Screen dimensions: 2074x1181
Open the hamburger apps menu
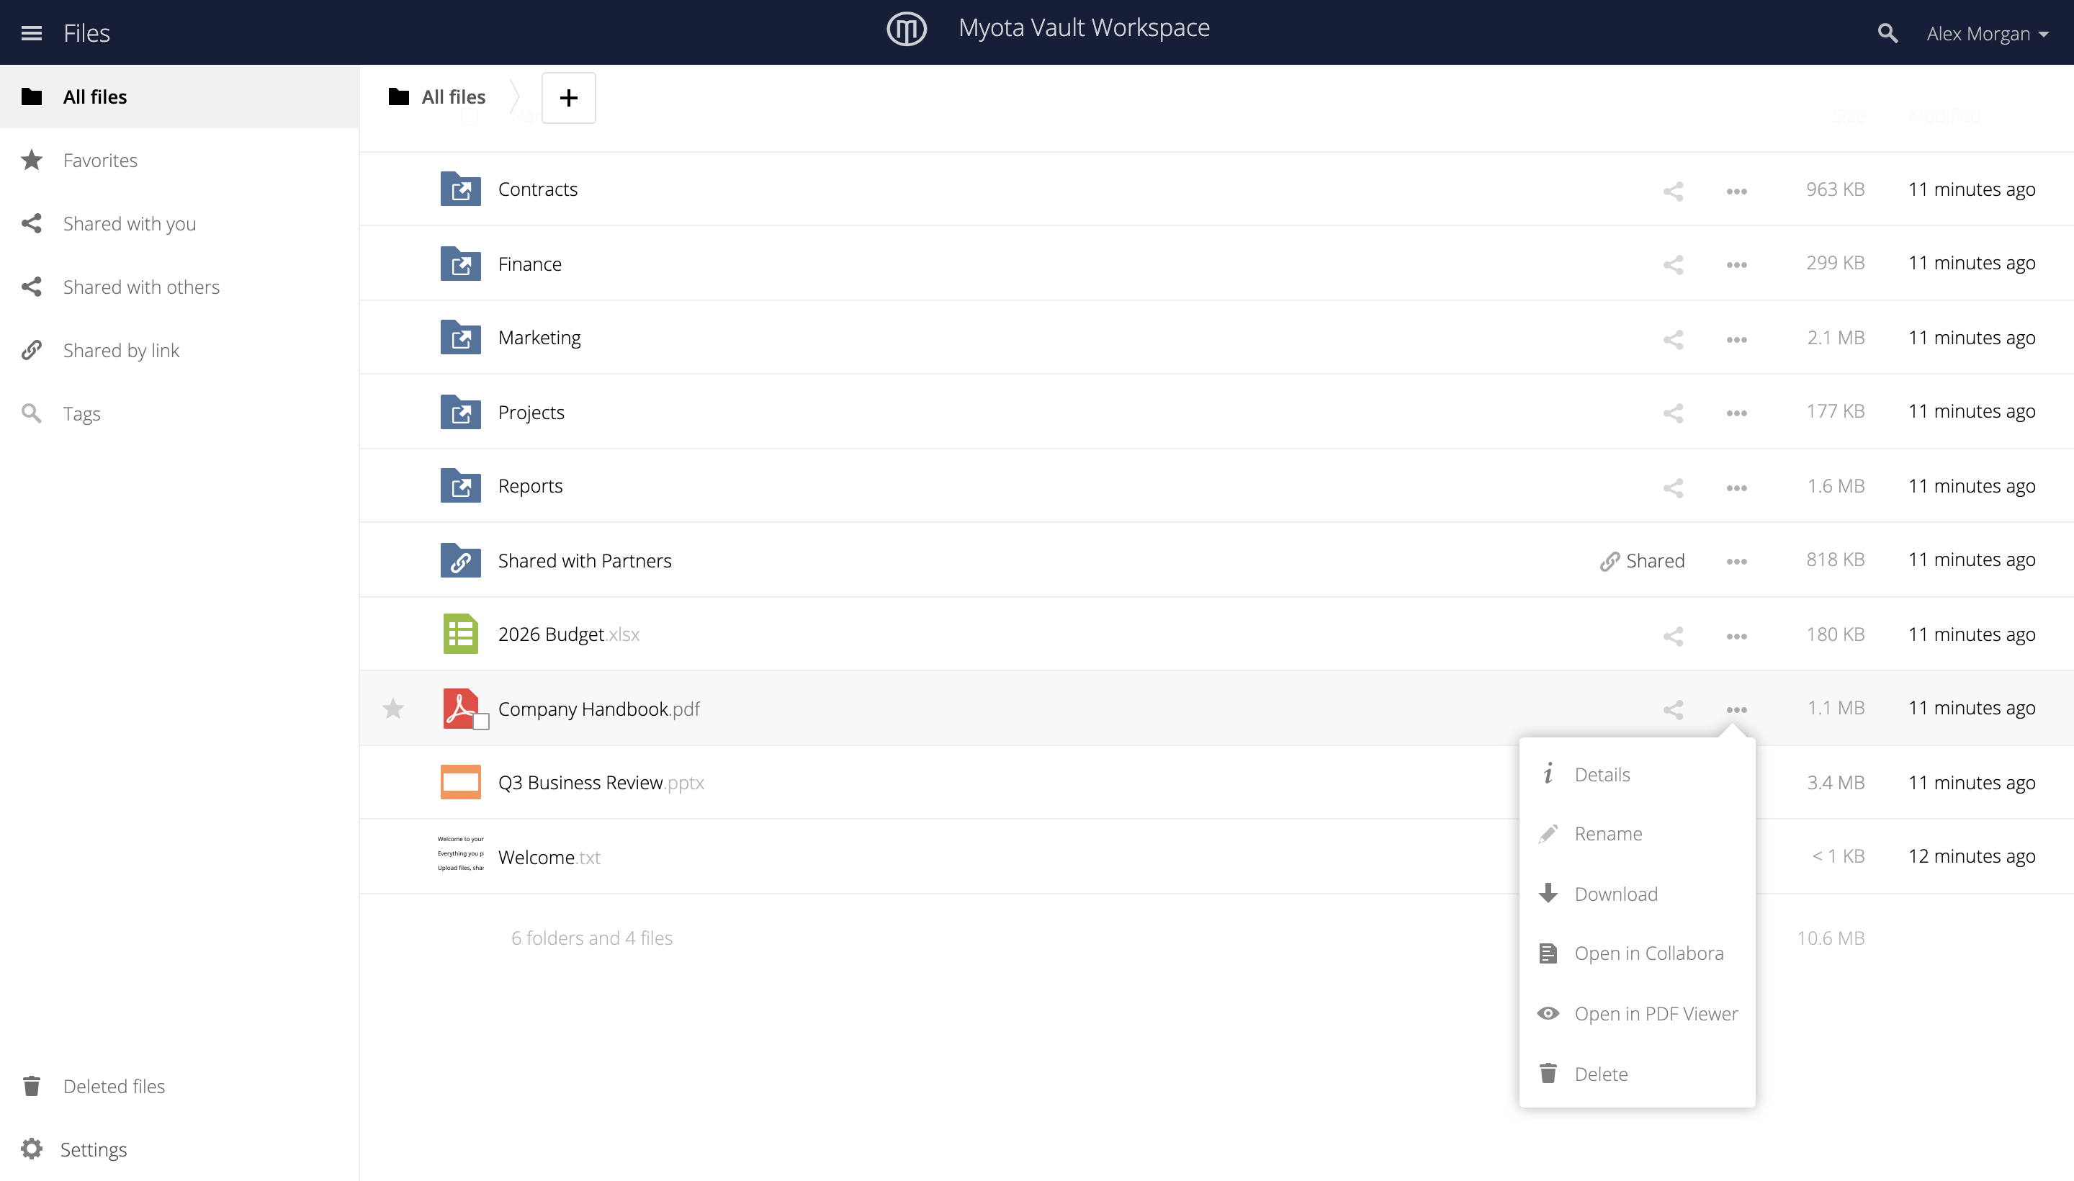pos(31,33)
